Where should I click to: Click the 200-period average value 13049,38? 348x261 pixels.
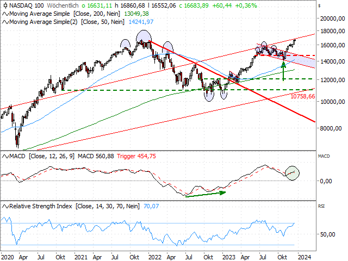[x=136, y=14]
